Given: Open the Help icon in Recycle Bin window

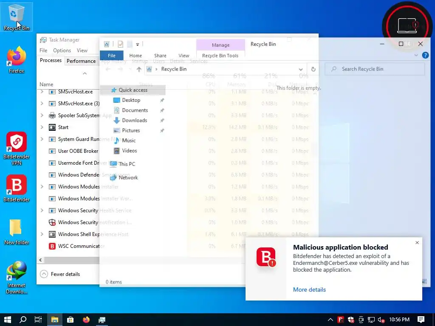Looking at the screenshot, I should [x=425, y=55].
